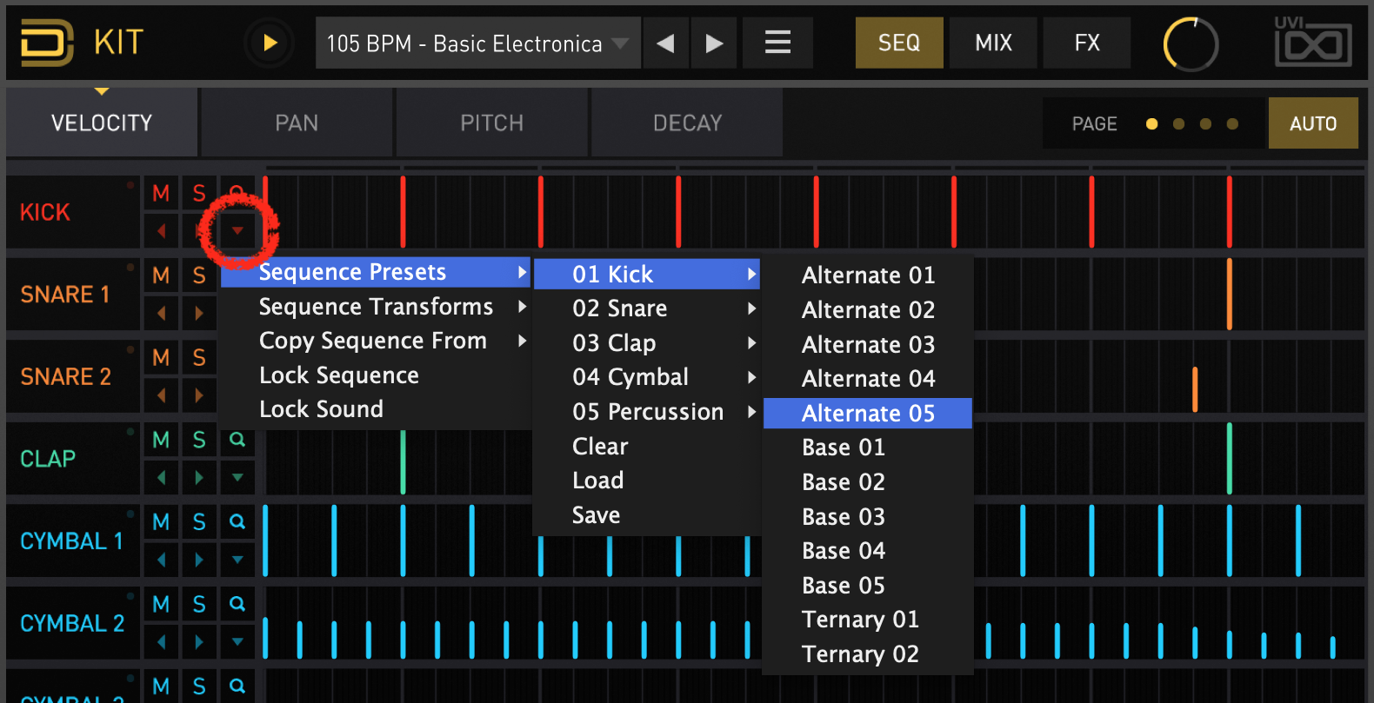This screenshot has height=703, width=1374.
Task: Choose Lock Sound in menu
Action: [376, 409]
